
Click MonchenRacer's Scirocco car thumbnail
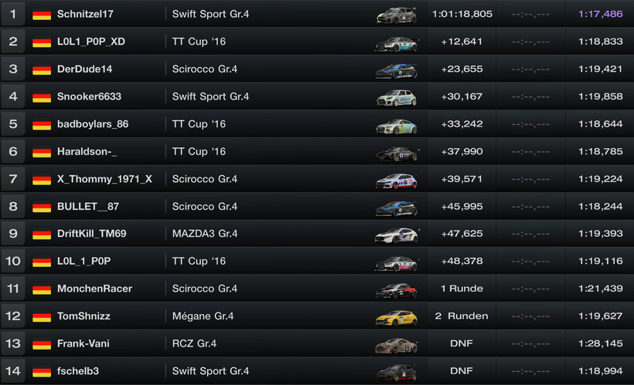click(396, 290)
